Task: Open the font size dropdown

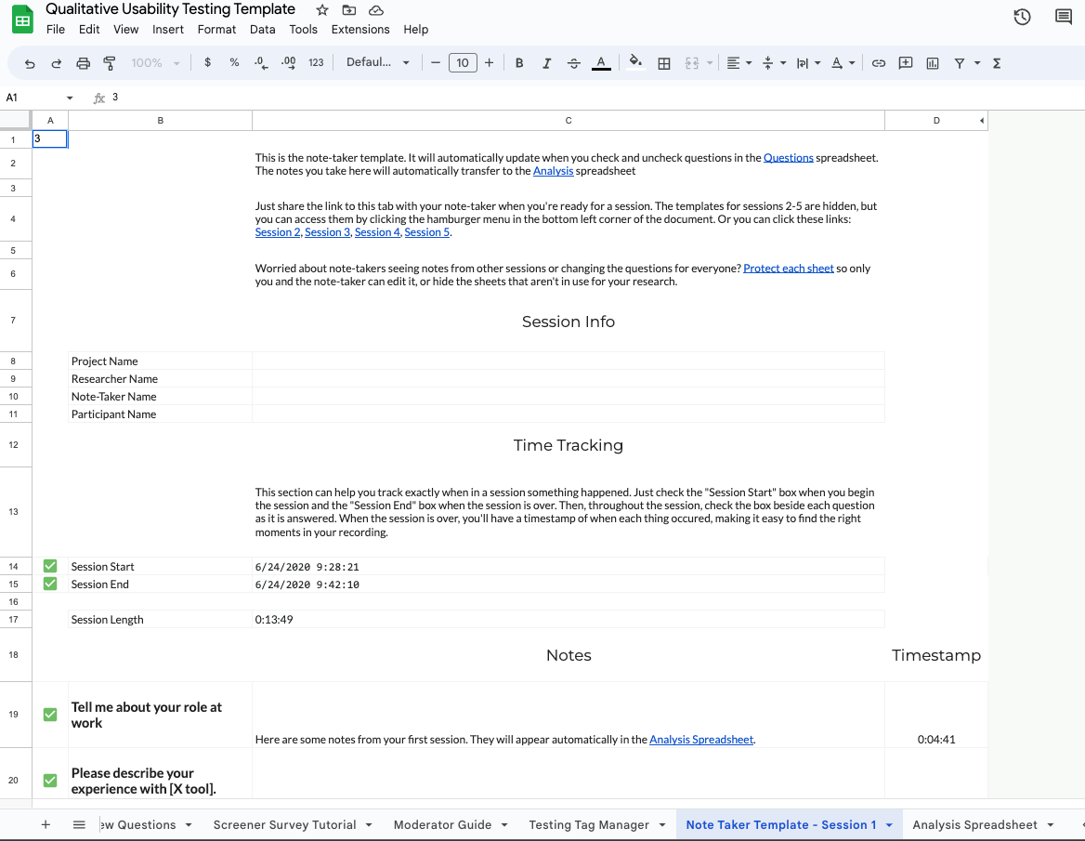Action: point(462,63)
